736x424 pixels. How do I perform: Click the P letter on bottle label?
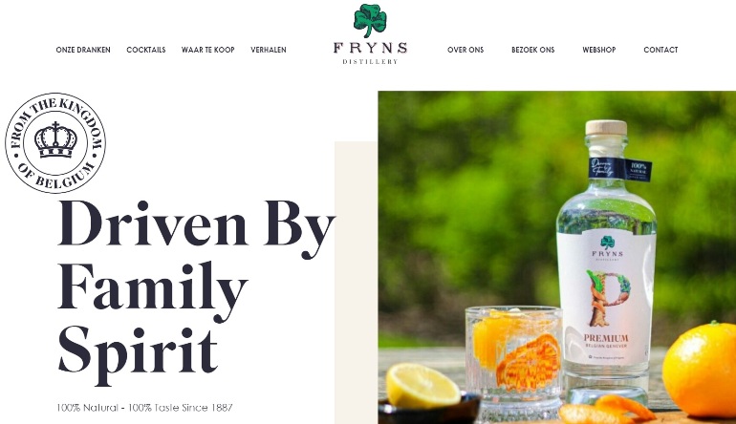pos(606,298)
